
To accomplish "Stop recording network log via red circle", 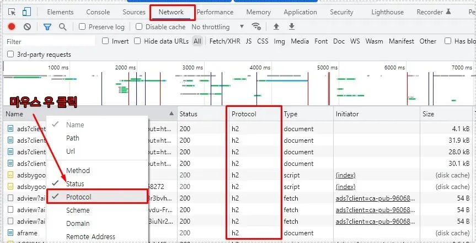I will (x=12, y=26).
